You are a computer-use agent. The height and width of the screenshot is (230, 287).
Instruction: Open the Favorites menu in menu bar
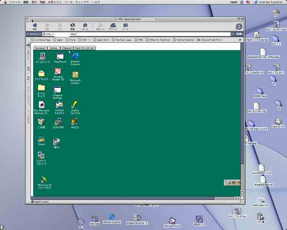pyautogui.click(x=55, y=2)
